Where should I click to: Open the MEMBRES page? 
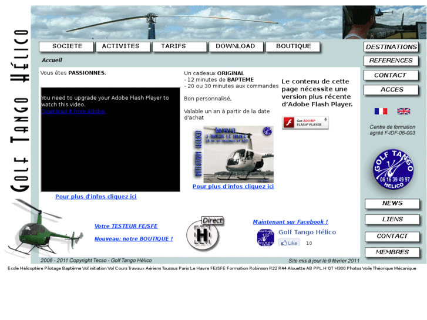pyautogui.click(x=392, y=252)
